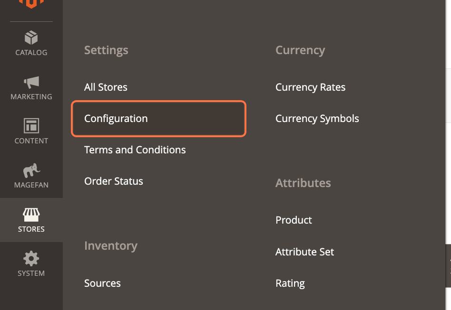View Terms and Conditions
Screen dimensions: 451x310
135,150
